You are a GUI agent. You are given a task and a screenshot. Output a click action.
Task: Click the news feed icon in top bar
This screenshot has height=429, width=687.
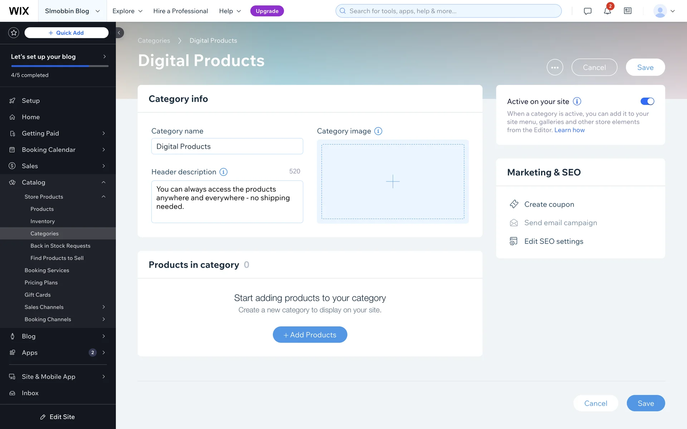click(x=628, y=11)
